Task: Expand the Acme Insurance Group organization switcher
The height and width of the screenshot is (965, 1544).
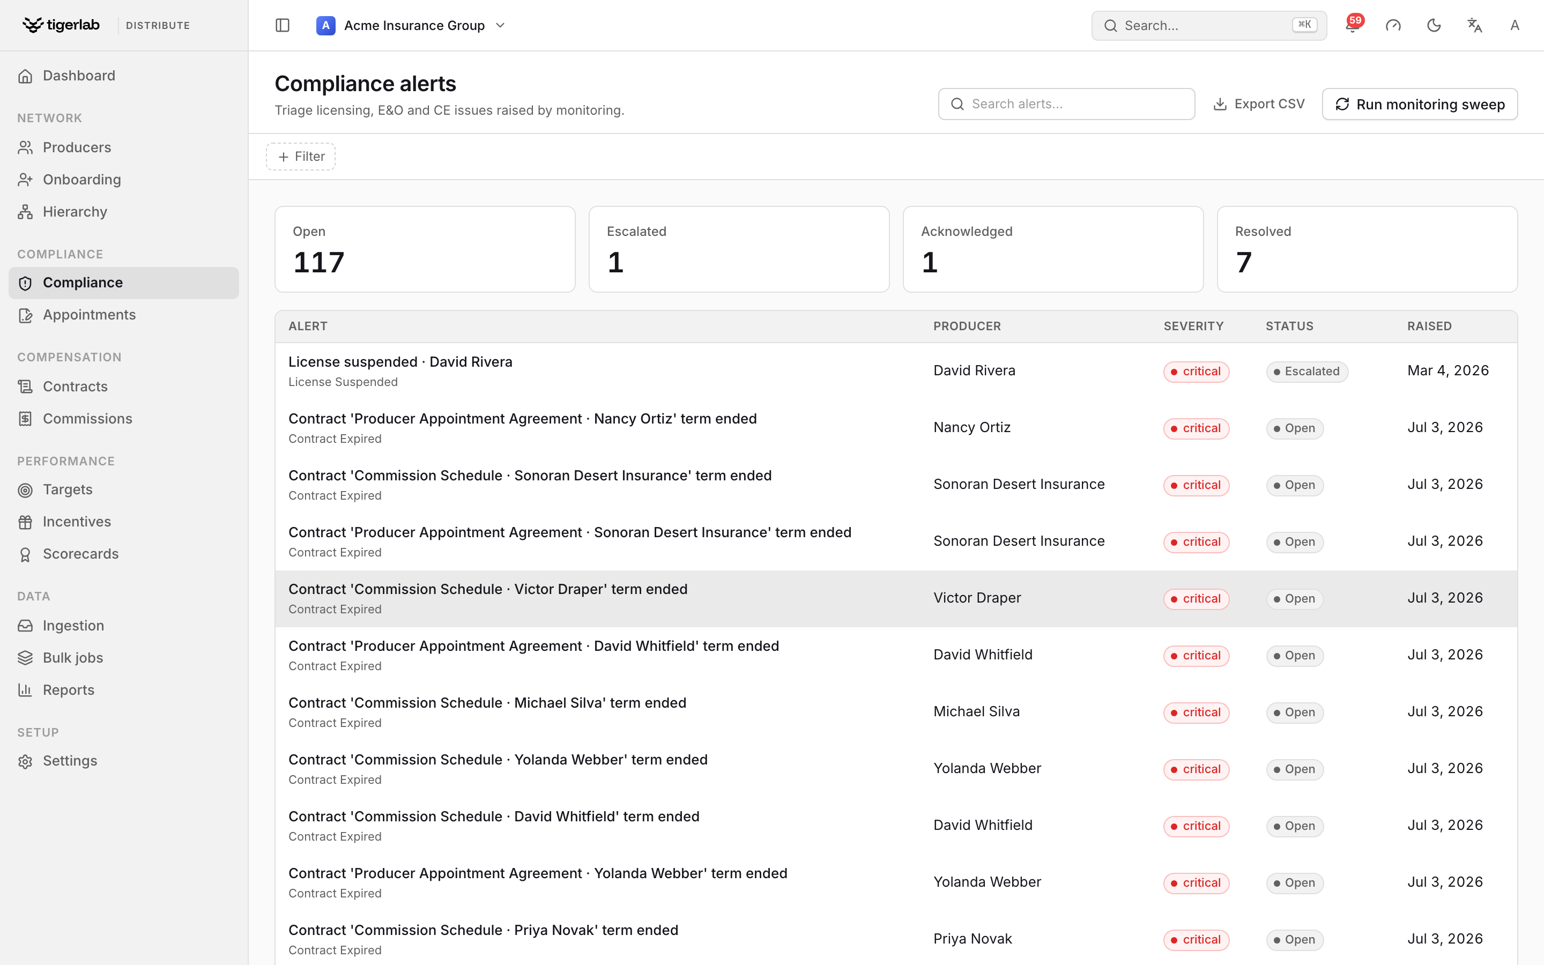Action: pos(411,26)
